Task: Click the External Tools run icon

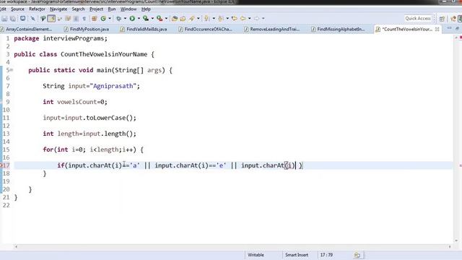Action: (160, 19)
